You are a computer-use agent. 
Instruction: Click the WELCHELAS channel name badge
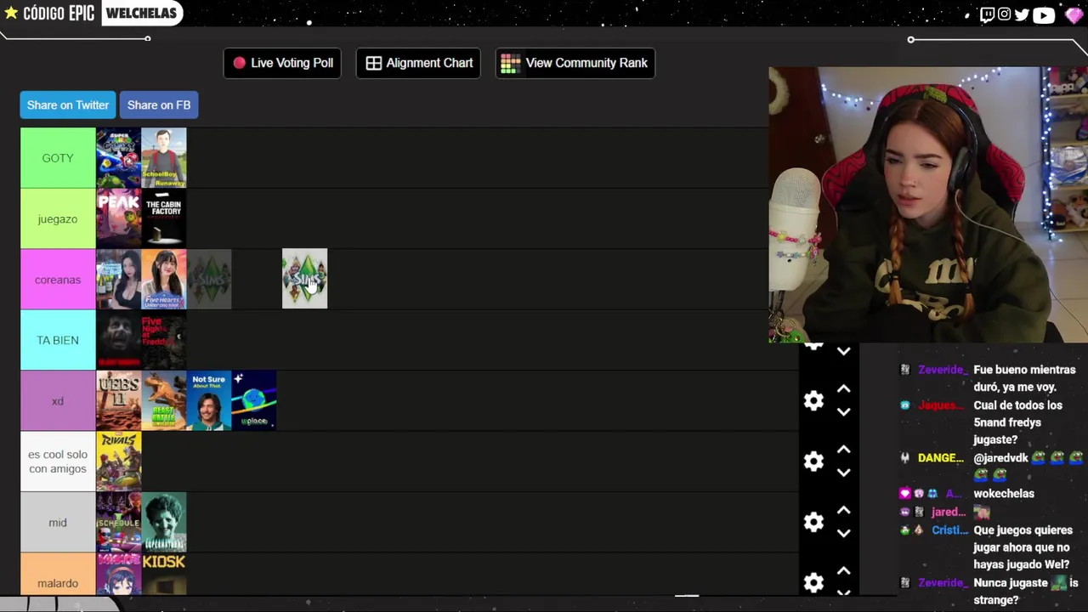tap(141, 13)
